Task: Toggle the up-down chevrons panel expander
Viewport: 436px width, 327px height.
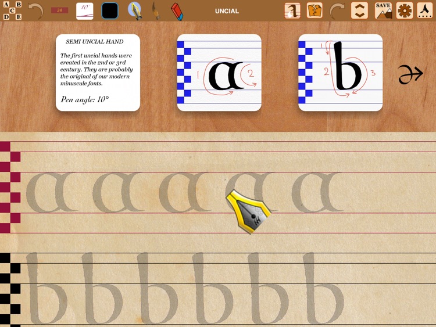Action: (x=359, y=10)
